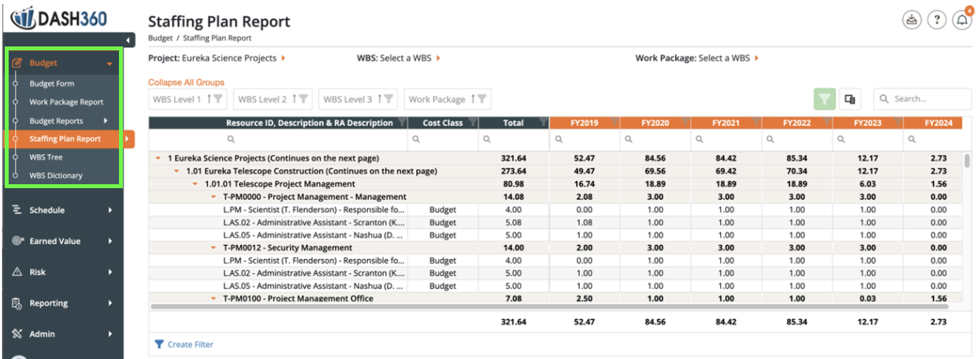This screenshot has width=977, height=359.
Task: Open the Project selector dropdown arrow
Action: (x=284, y=58)
